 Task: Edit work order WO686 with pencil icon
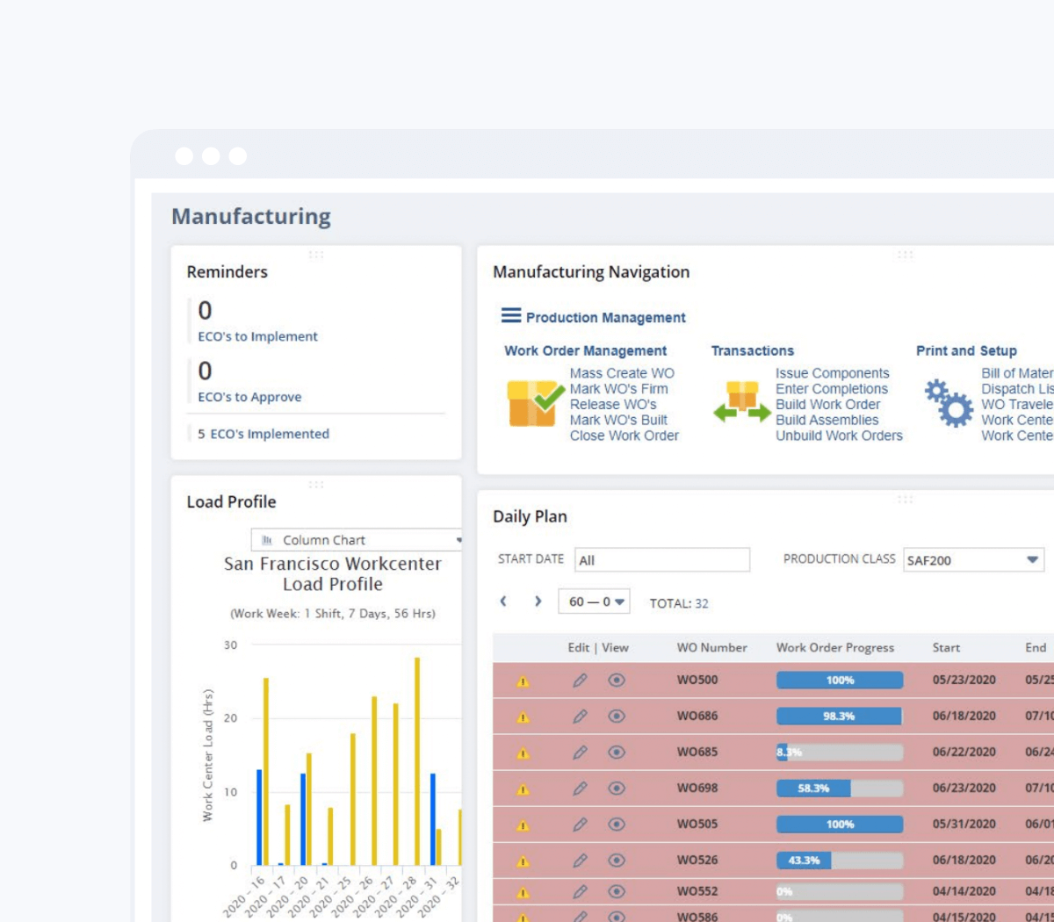coord(580,716)
